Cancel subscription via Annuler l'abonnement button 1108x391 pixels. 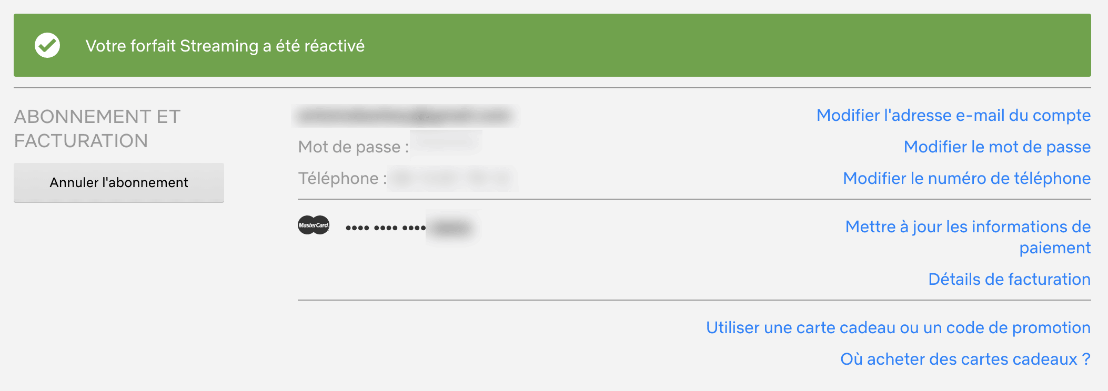pyautogui.click(x=119, y=182)
